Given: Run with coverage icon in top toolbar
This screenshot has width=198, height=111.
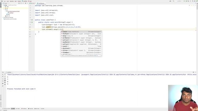Looking at the screenshot, I should click(188, 1).
